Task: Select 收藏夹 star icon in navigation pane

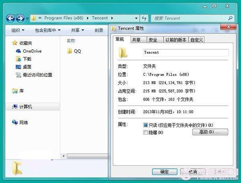Action: (15, 43)
